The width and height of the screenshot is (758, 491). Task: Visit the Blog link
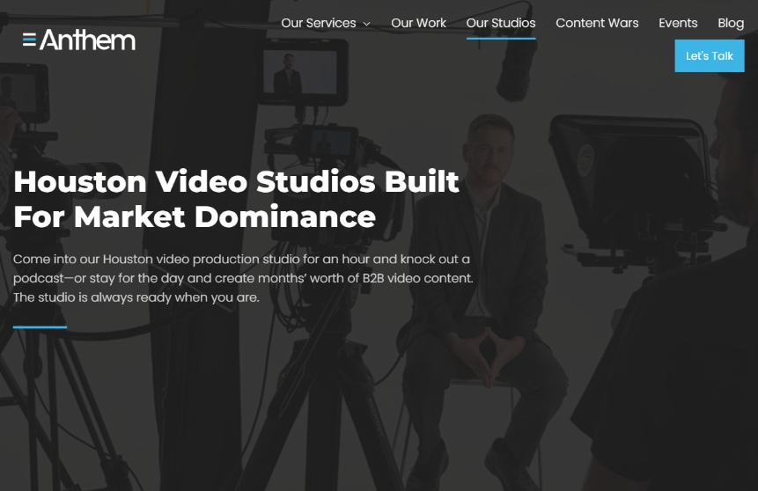[731, 23]
